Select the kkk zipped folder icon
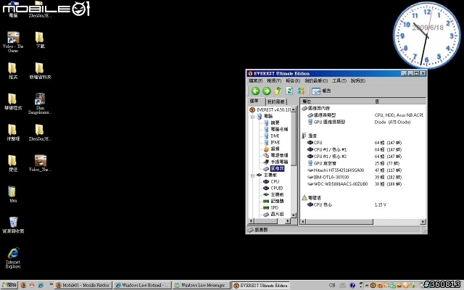 (13, 194)
